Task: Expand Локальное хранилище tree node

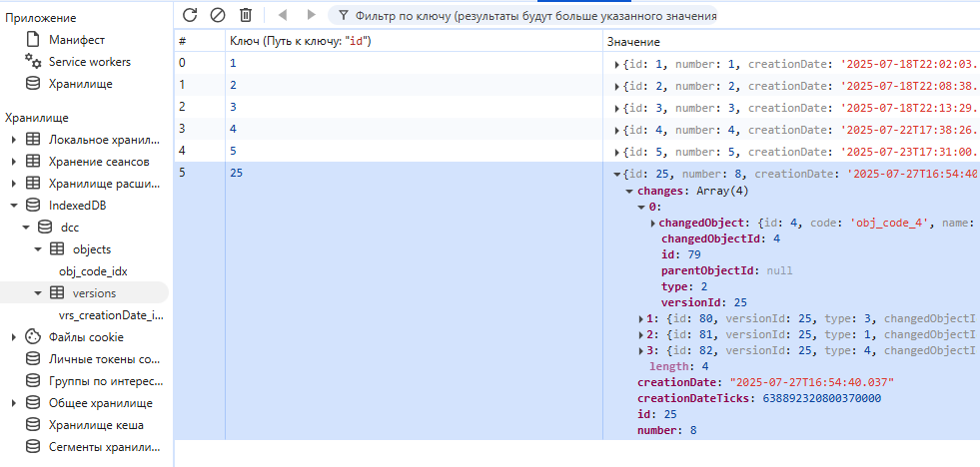Action: point(14,140)
